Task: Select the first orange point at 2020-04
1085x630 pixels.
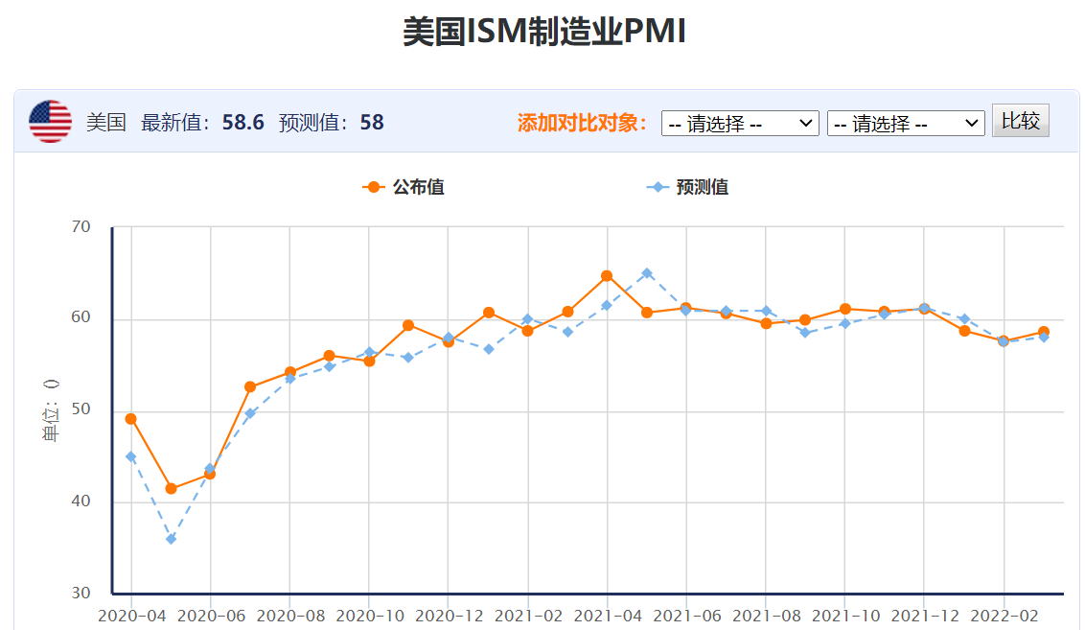Action: (131, 419)
